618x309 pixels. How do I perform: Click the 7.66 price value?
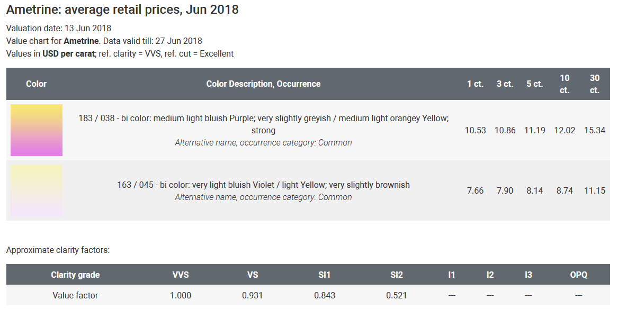click(x=476, y=190)
